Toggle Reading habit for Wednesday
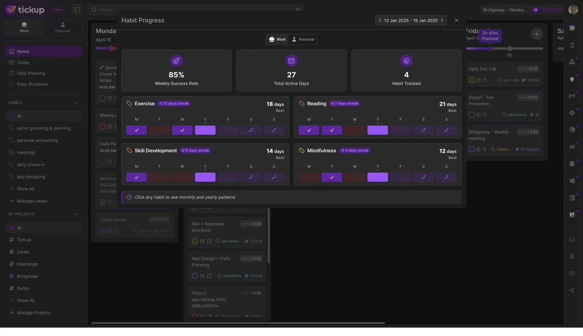583x336 pixels. [x=354, y=130]
